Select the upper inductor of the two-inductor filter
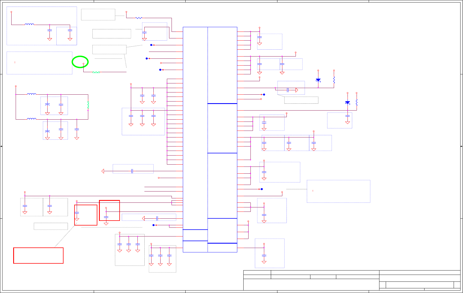The height and width of the screenshot is (293, 463). pos(32,94)
